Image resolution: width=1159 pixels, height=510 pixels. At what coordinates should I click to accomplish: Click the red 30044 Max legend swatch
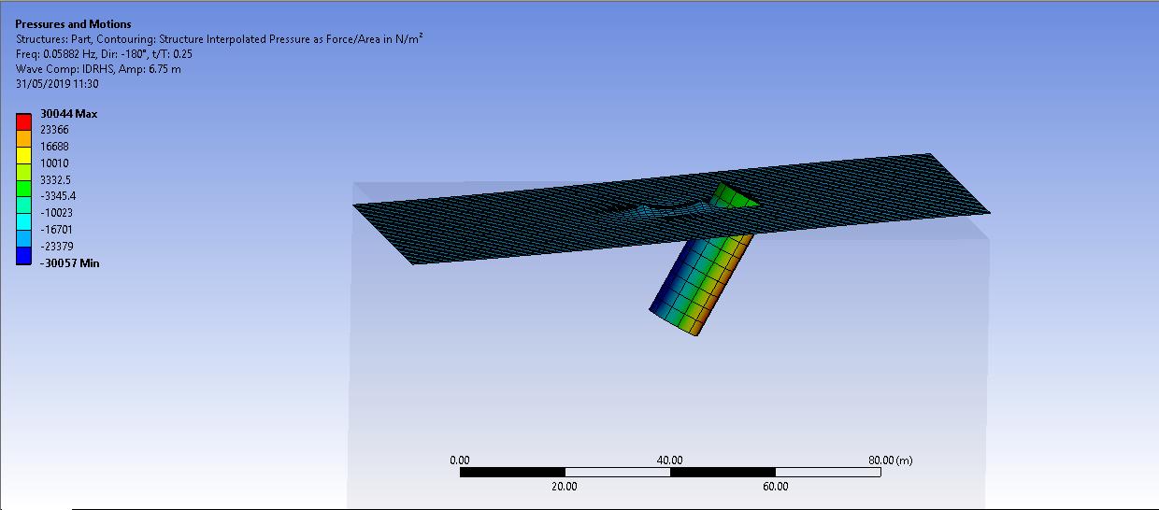tap(24, 120)
